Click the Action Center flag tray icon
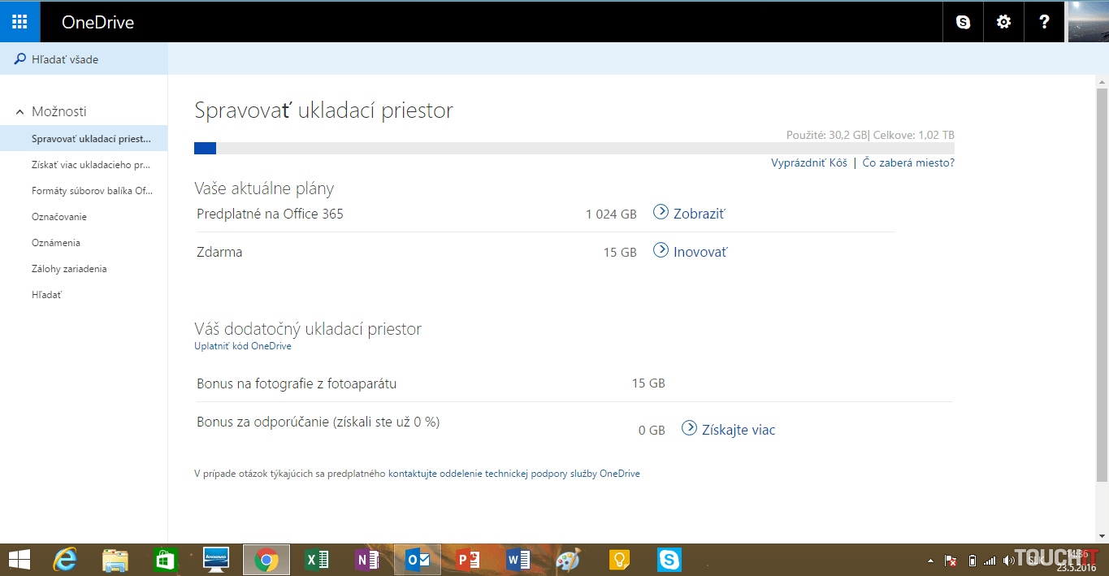The image size is (1109, 576). [951, 561]
